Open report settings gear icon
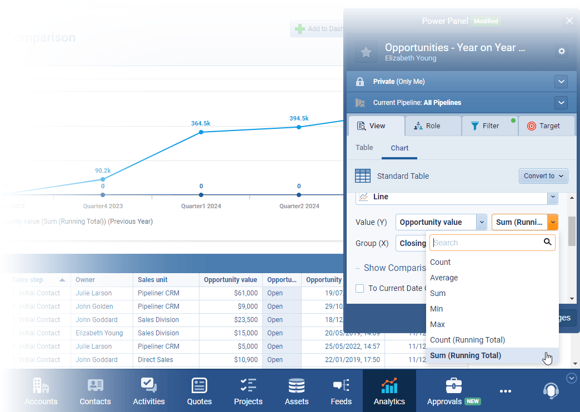580x412 pixels. pos(562,51)
